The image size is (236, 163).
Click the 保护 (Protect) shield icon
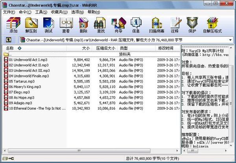click(192, 25)
